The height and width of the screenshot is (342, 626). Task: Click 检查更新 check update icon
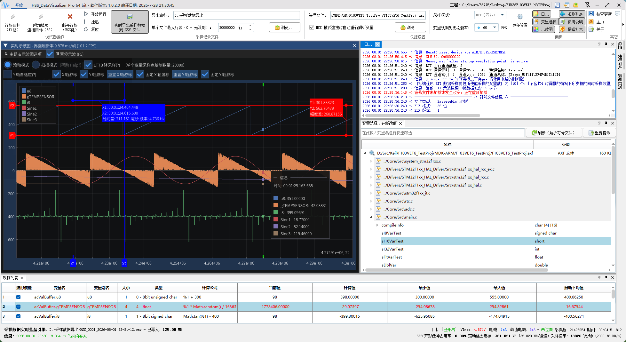click(591, 14)
